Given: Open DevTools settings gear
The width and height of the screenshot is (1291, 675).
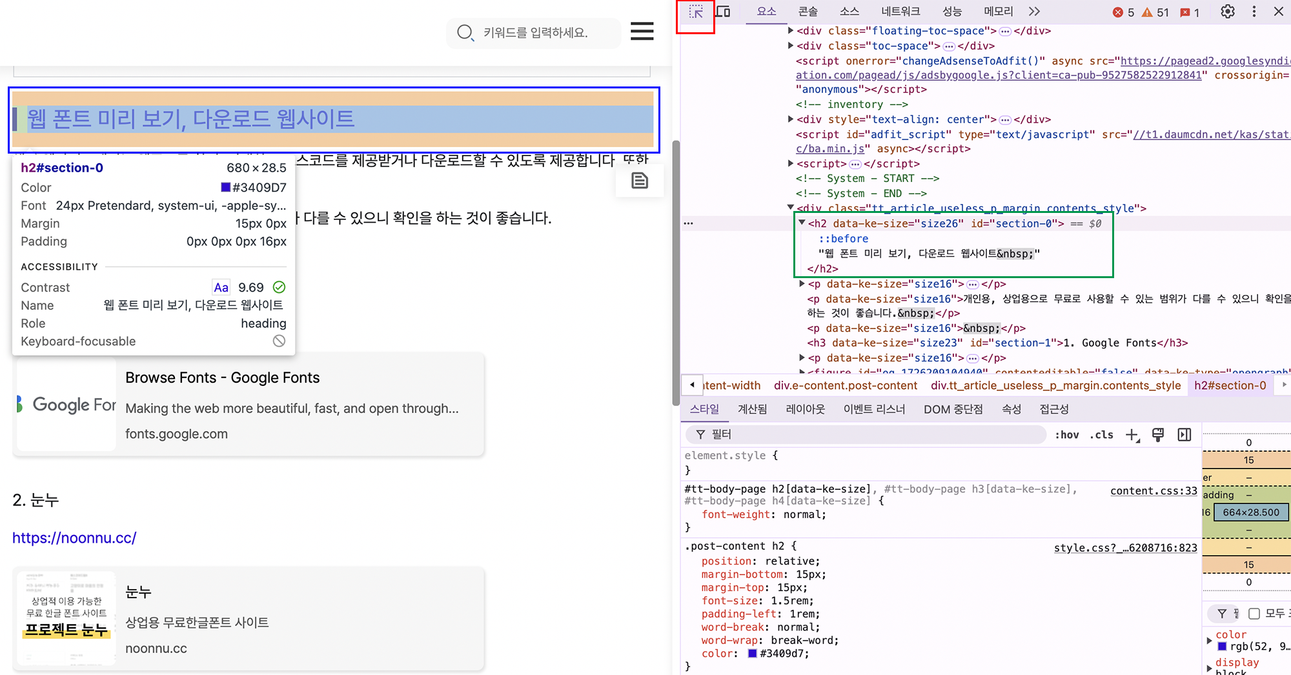Looking at the screenshot, I should point(1228,12).
